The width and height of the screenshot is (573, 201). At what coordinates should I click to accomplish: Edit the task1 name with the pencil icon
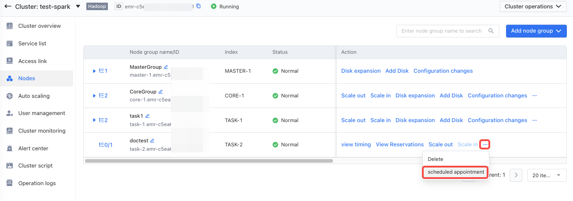pyautogui.click(x=148, y=116)
